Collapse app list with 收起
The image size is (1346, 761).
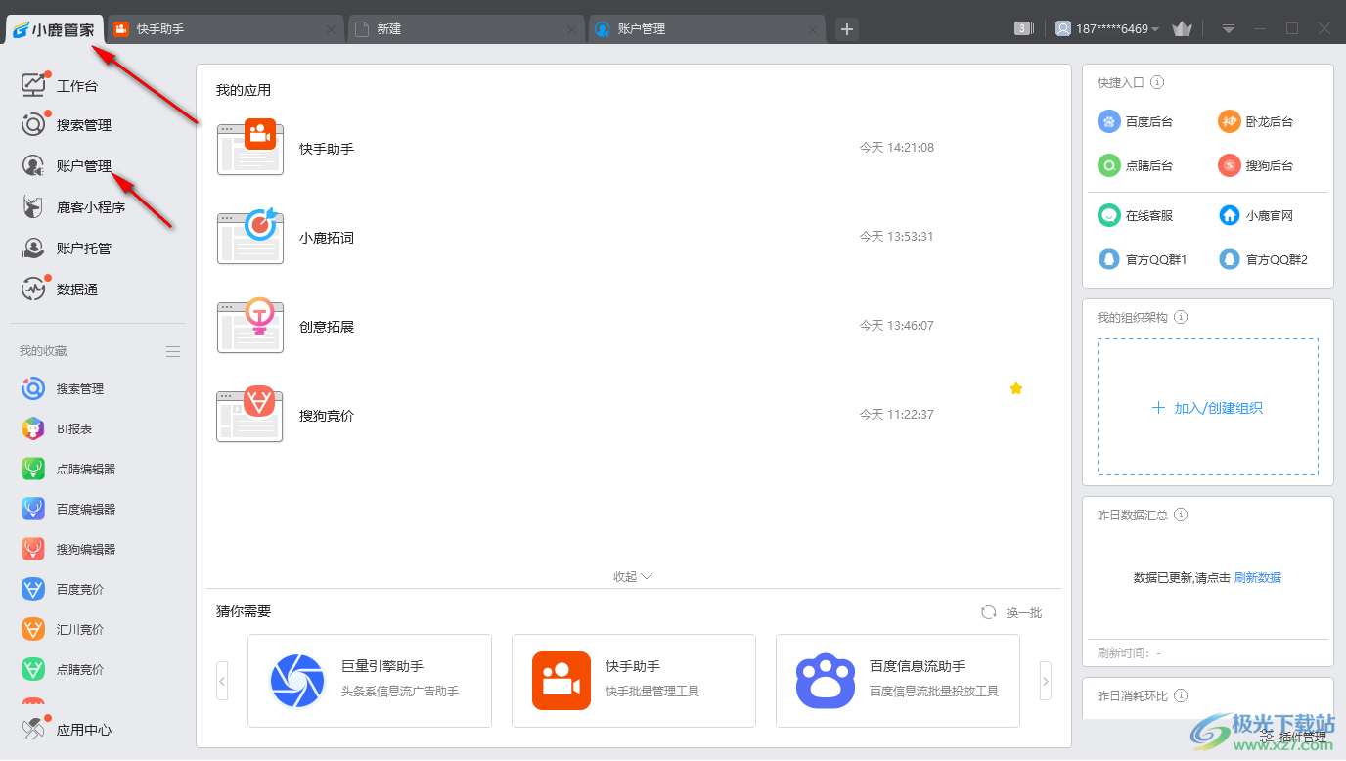tap(633, 576)
